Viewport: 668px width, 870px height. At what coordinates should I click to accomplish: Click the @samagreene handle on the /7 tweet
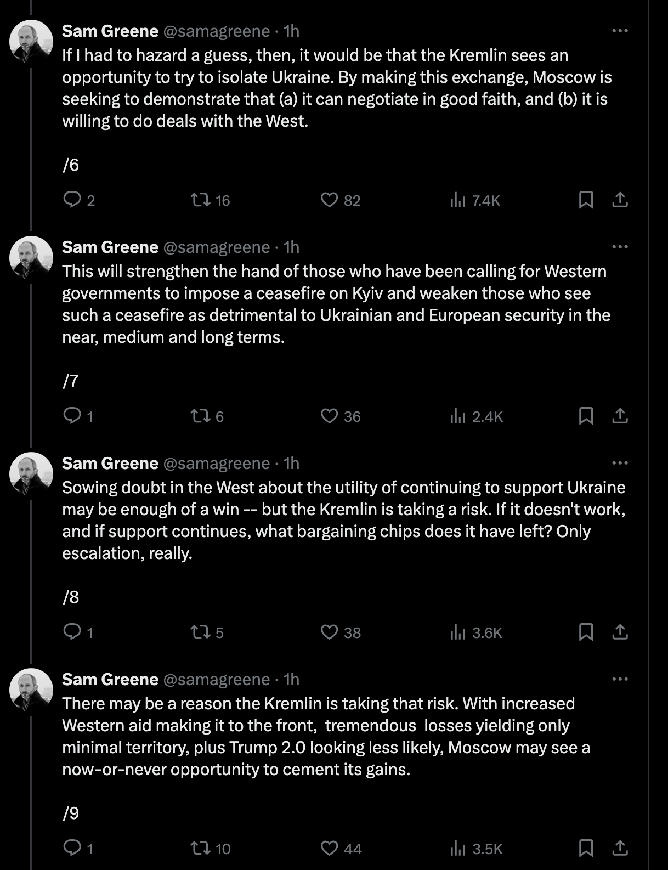(x=216, y=247)
